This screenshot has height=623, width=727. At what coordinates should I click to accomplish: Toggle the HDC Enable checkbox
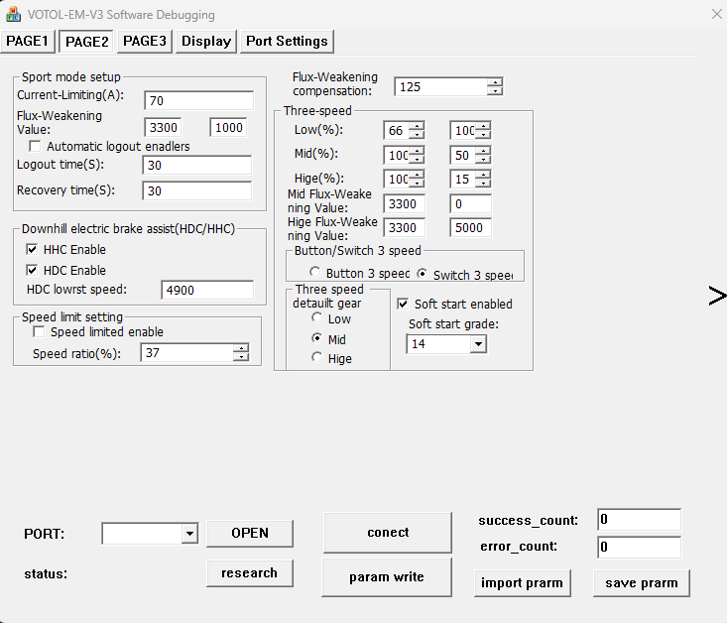[x=33, y=271]
